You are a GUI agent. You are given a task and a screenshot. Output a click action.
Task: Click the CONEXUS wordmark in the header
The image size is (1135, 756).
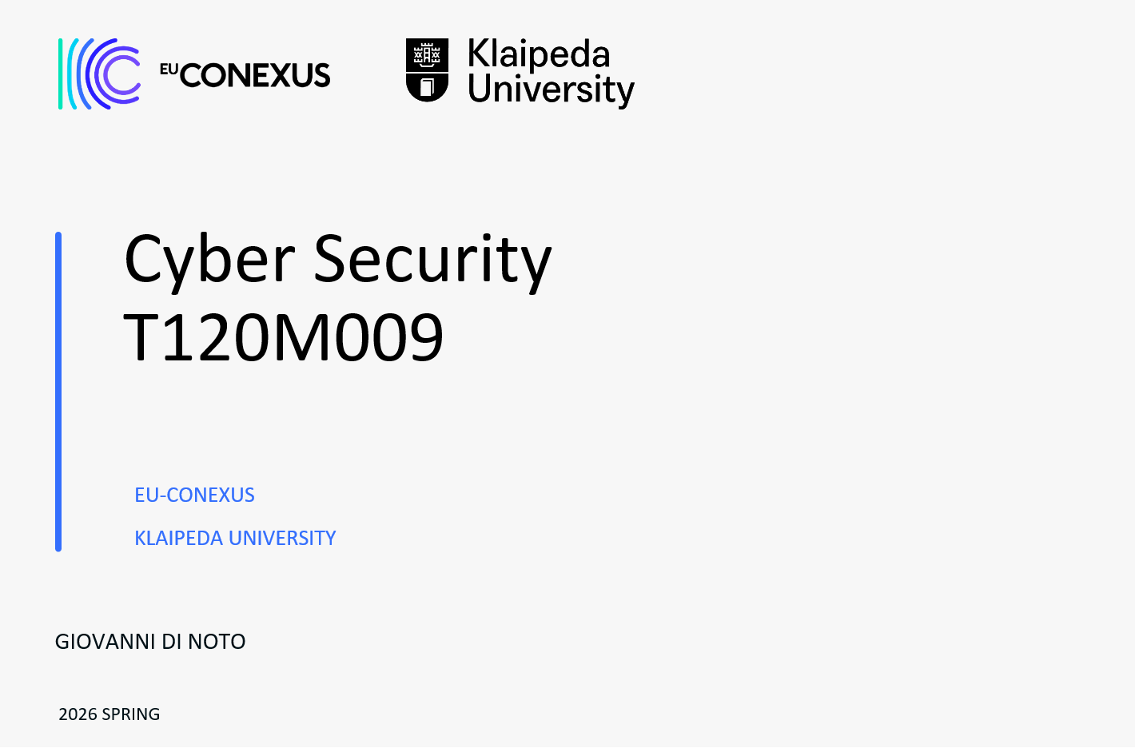coord(255,76)
